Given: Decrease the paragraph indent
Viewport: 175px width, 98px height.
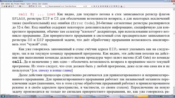Looking at the screenshot, I should click(114, 6).
